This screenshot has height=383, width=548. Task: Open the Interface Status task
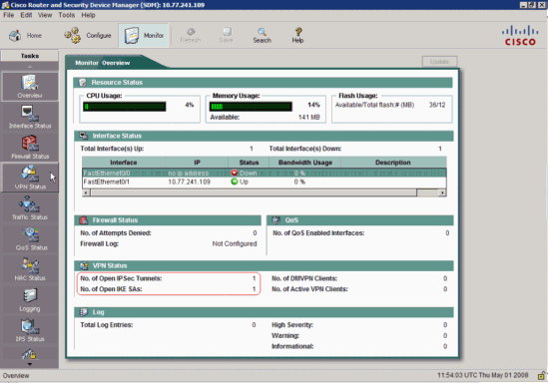click(30, 117)
